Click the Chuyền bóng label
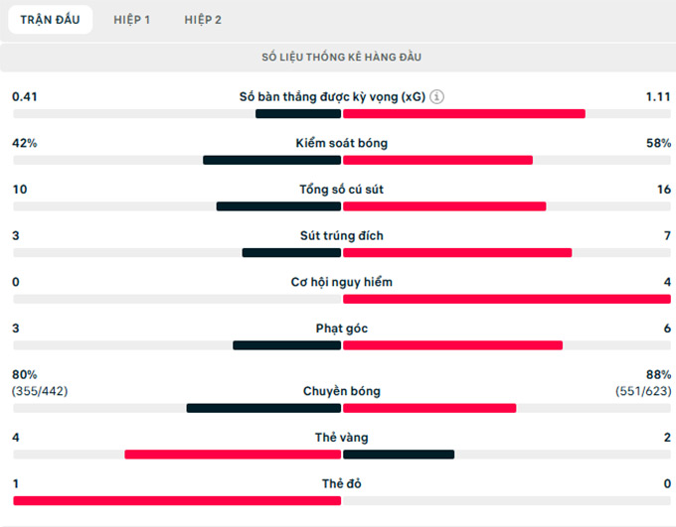 [x=342, y=391]
